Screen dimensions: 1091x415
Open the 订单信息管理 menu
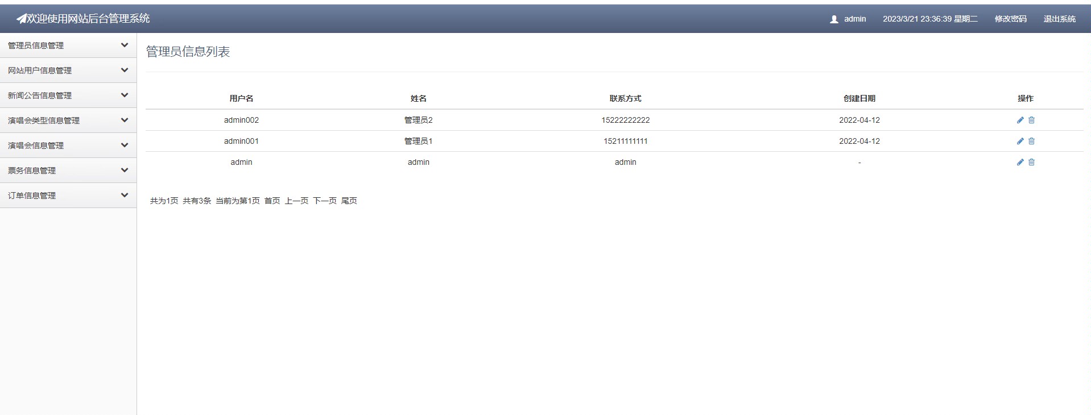[x=68, y=196]
